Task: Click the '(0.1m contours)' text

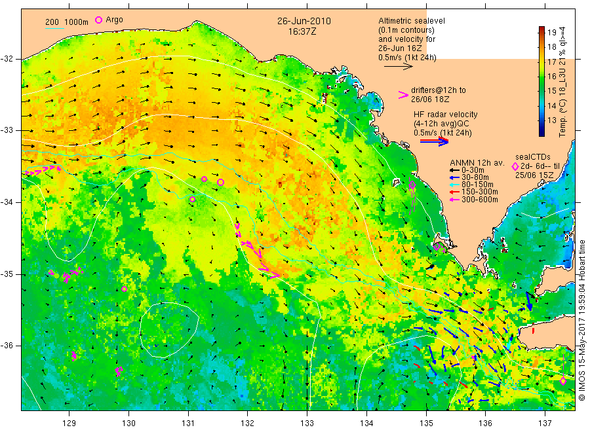Action: (x=406, y=30)
